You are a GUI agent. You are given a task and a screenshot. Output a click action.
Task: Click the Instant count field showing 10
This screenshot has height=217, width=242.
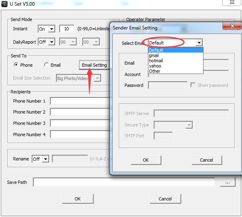pos(66,29)
